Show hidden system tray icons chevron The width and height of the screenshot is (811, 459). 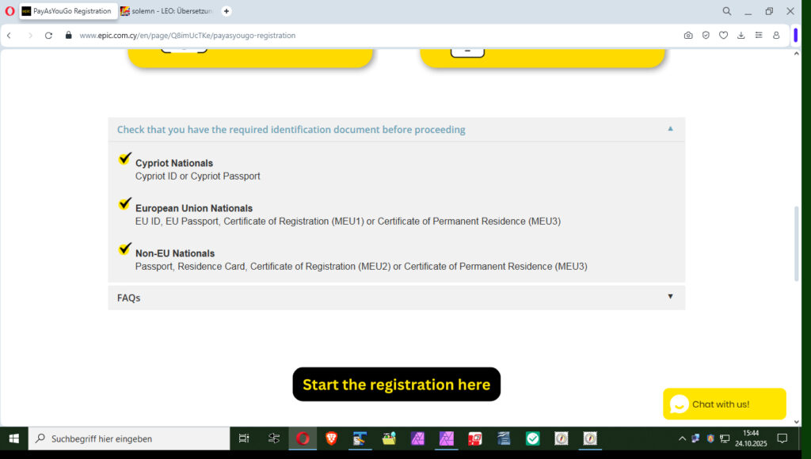tap(682, 438)
